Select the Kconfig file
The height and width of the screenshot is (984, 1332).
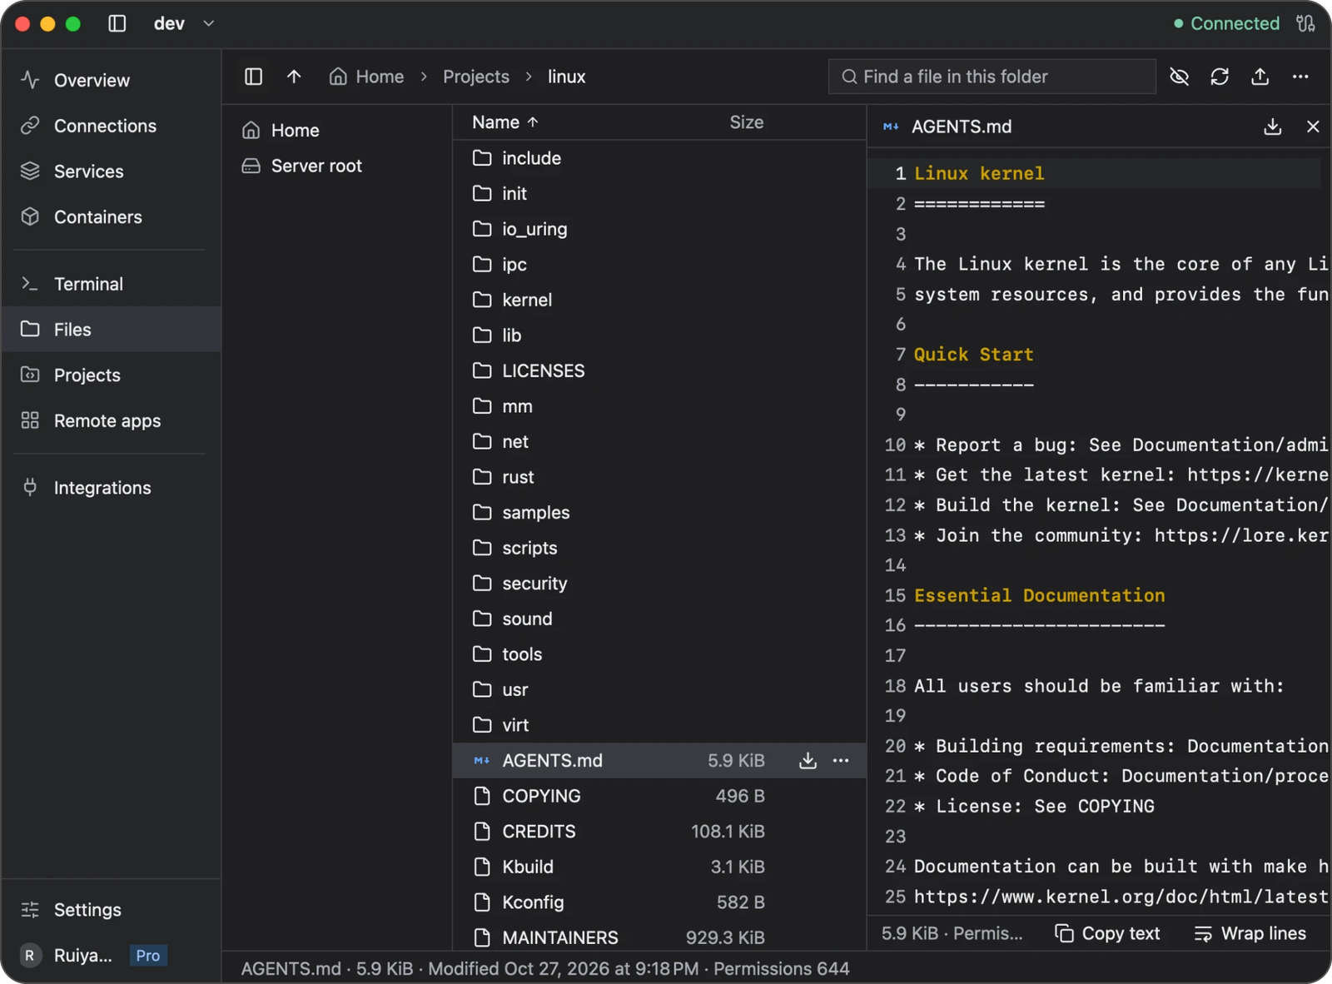point(659,902)
